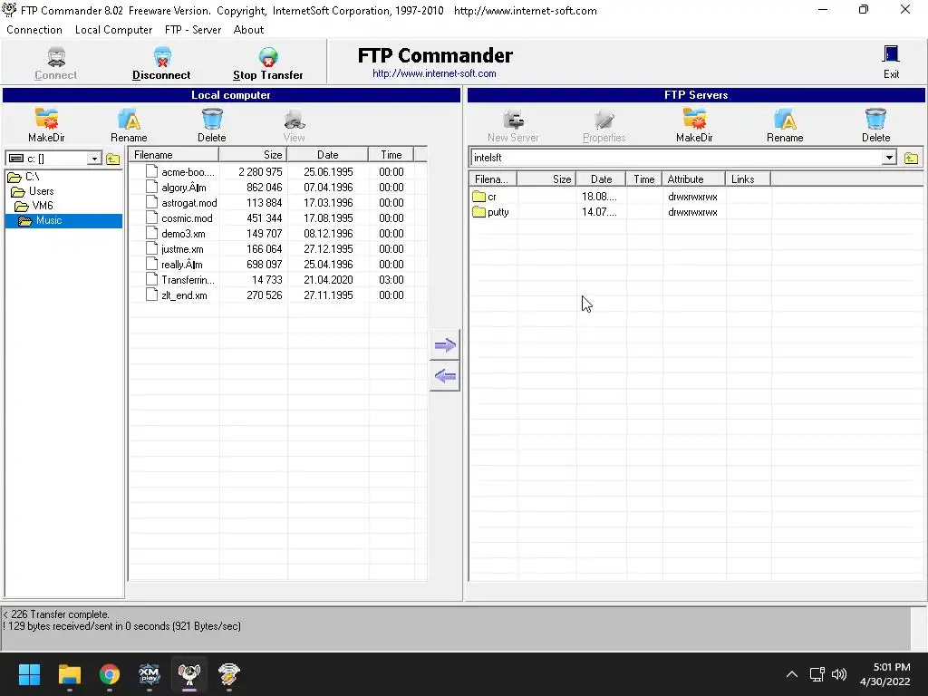Select VM6 in the folder tree
Image resolution: width=928 pixels, height=696 pixels.
34,206
